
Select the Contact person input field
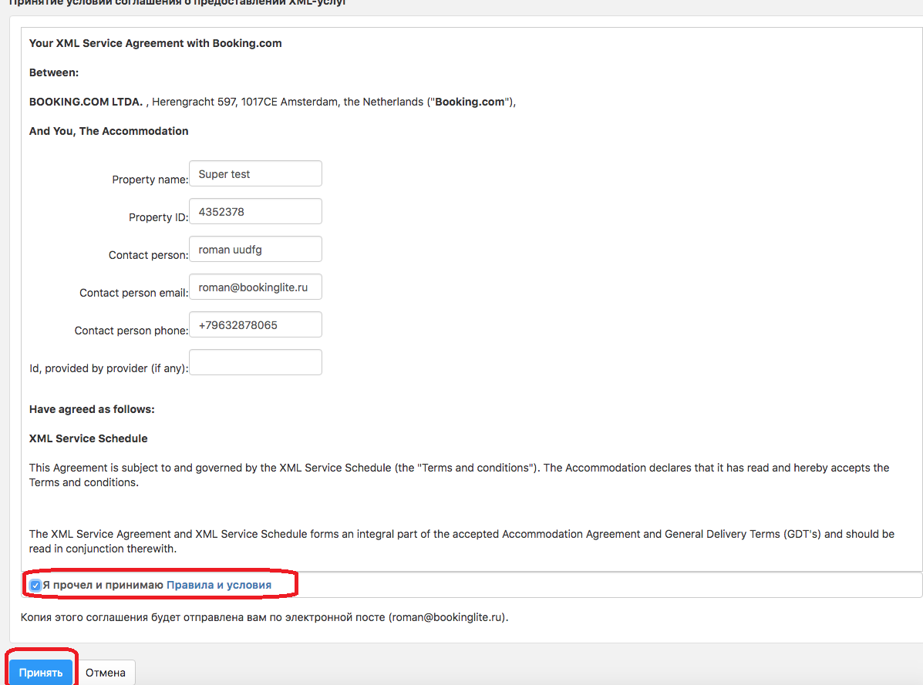click(255, 249)
